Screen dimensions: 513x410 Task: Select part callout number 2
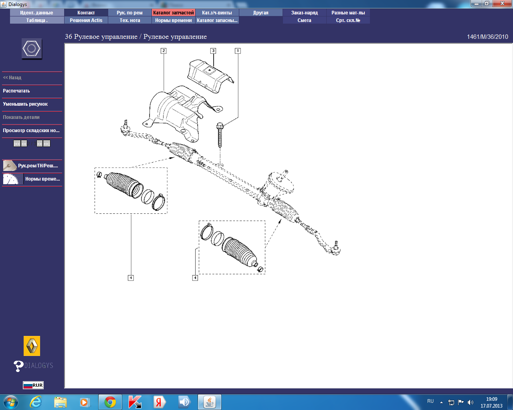pos(164,51)
